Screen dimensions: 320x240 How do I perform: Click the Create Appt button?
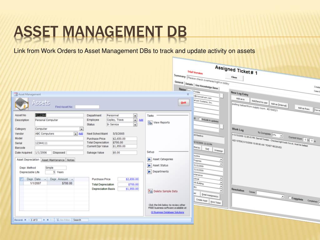coord(202,200)
